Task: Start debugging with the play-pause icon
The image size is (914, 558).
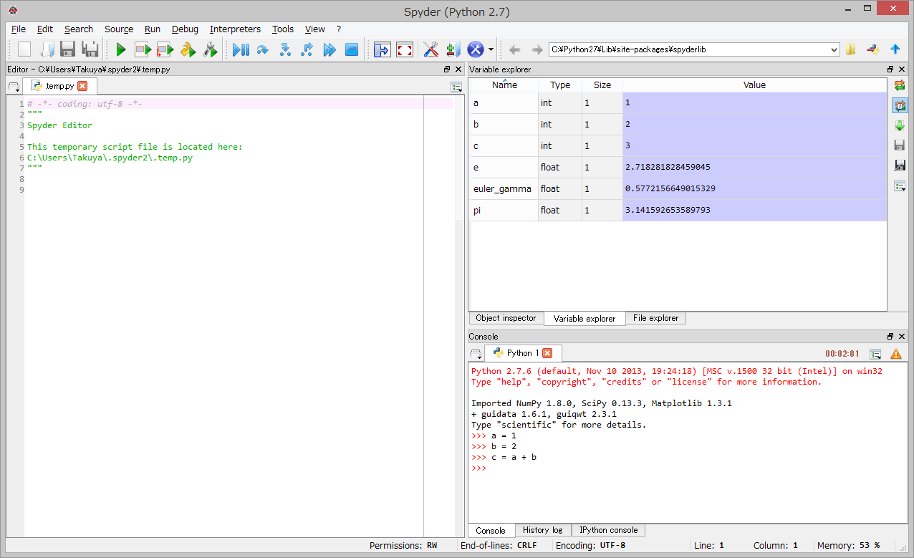Action: pyautogui.click(x=241, y=49)
